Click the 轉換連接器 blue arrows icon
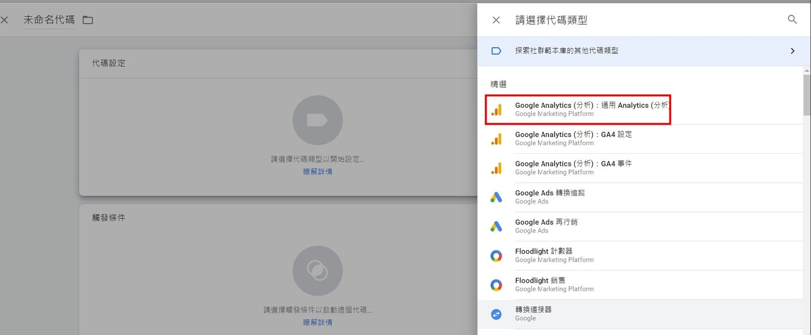Image resolution: width=811 pixels, height=335 pixels. point(496,314)
